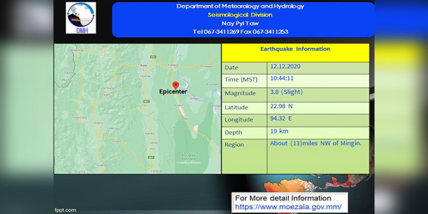Click the time value 10:44:11
The height and width of the screenshot is (214, 428).
[x=282, y=79]
